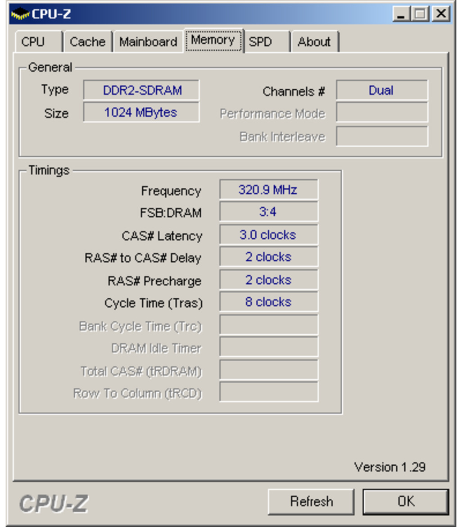The image size is (462, 527).
Task: Click the Bank Cycle Time (Trc) label
Action: [x=140, y=327]
